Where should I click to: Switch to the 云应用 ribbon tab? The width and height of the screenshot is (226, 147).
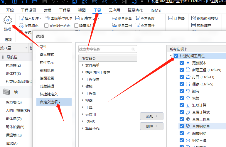click(x=114, y=10)
